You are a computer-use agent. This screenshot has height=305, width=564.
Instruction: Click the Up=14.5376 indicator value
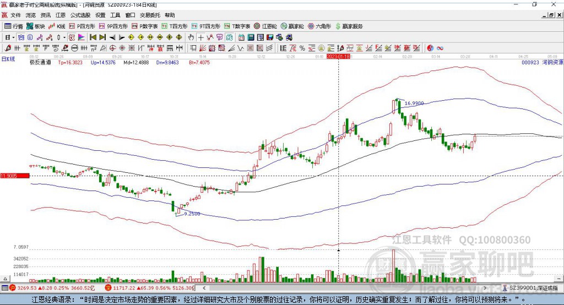pyautogui.click(x=103, y=62)
